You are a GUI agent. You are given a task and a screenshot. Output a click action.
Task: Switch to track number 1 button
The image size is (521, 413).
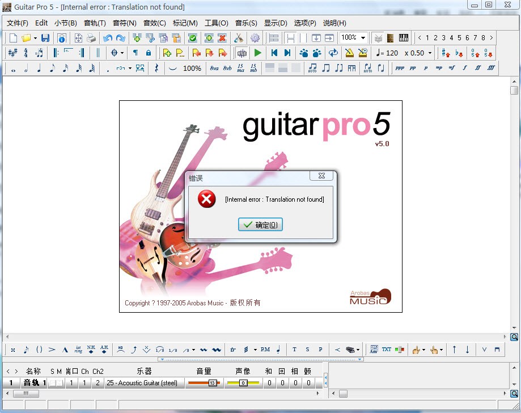click(427, 38)
